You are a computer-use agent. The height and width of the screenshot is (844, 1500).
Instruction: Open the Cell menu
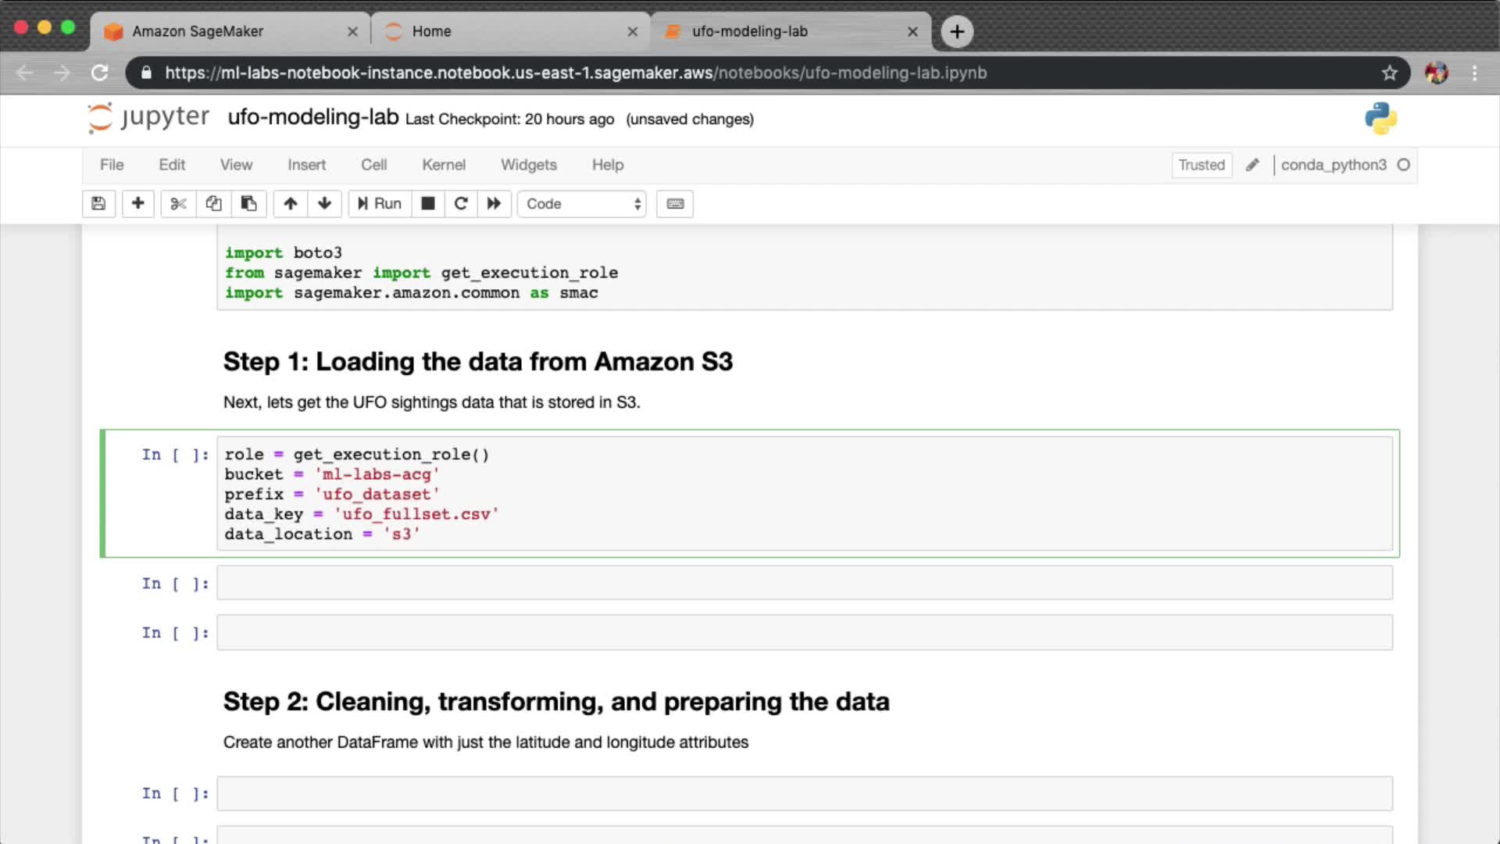tap(373, 165)
